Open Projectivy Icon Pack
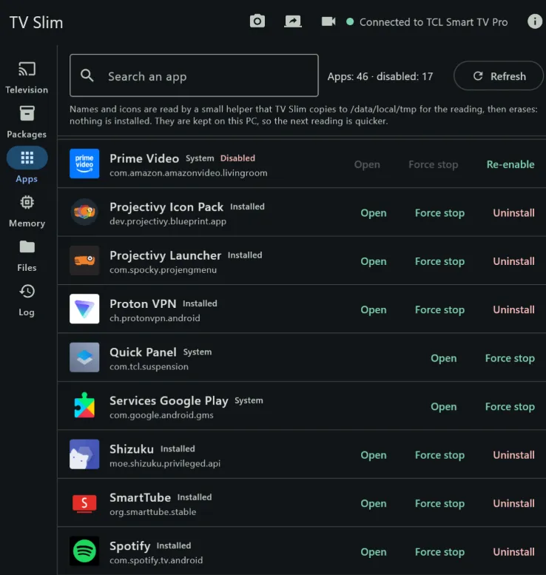 (x=374, y=213)
